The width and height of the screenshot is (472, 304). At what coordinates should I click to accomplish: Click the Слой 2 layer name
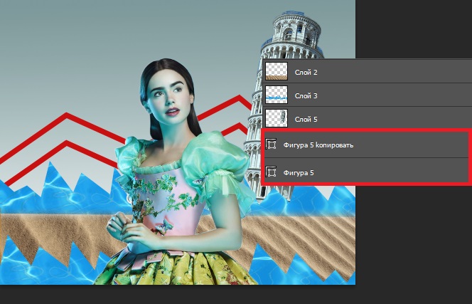tap(306, 73)
